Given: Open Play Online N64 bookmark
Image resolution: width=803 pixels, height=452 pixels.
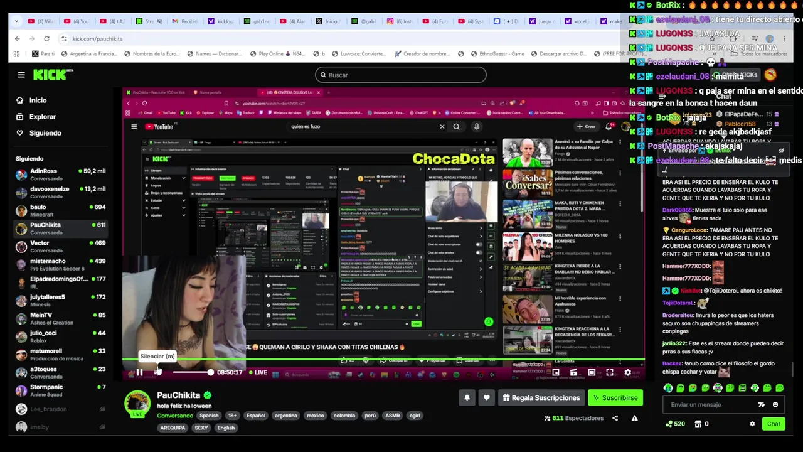Looking at the screenshot, I should coord(277,54).
